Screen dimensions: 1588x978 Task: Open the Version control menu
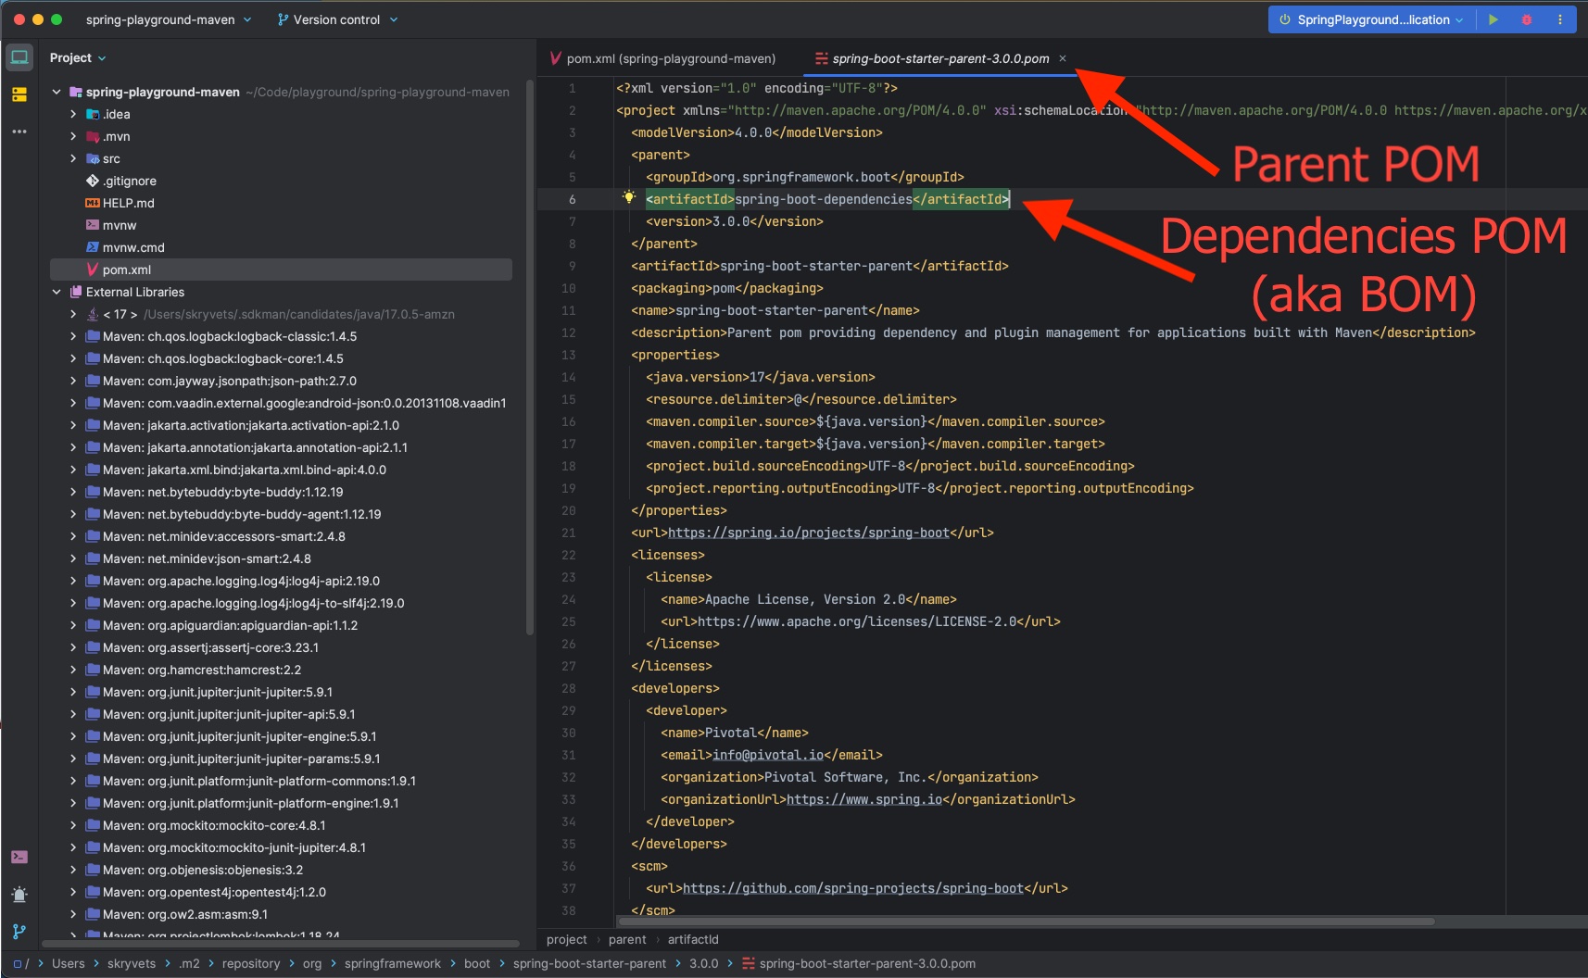click(x=335, y=19)
